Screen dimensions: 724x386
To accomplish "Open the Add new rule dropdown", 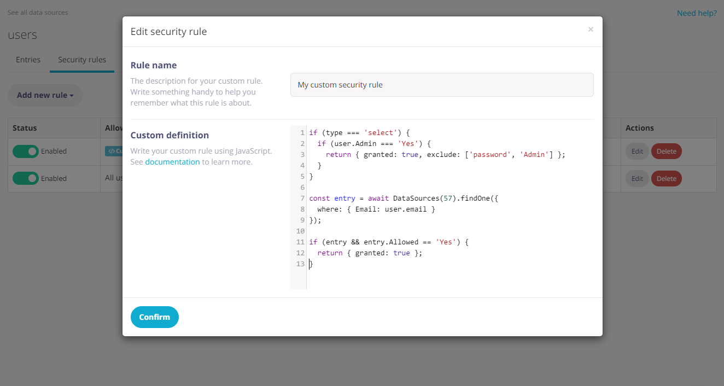I will (x=45, y=95).
